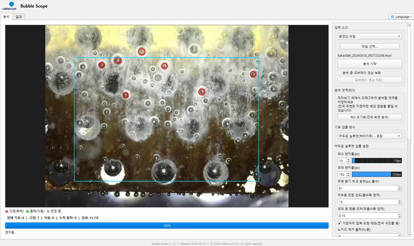Expand the bubble detection method dropdown
The image size is (414, 246).
(370, 136)
